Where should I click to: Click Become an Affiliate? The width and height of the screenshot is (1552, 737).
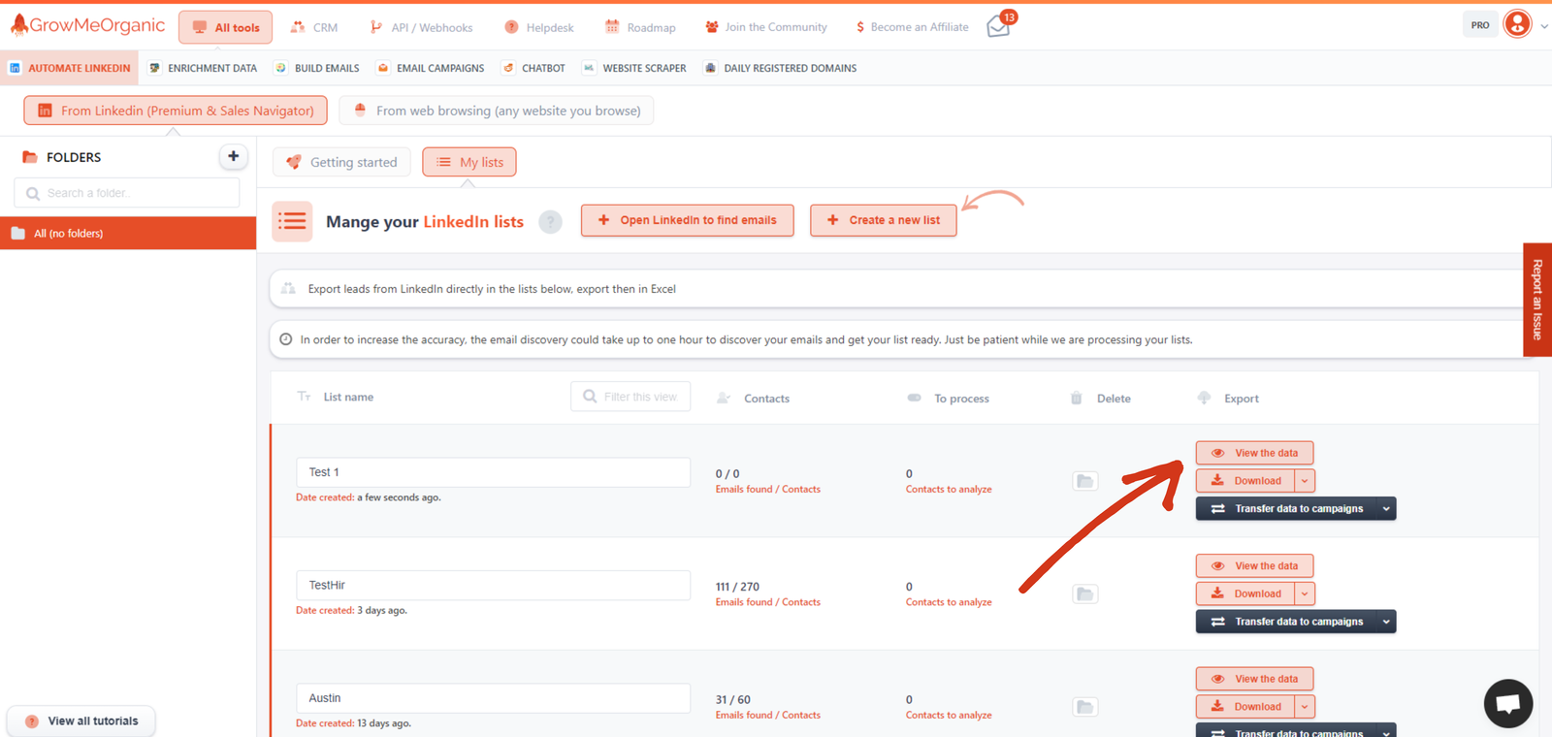click(x=912, y=27)
